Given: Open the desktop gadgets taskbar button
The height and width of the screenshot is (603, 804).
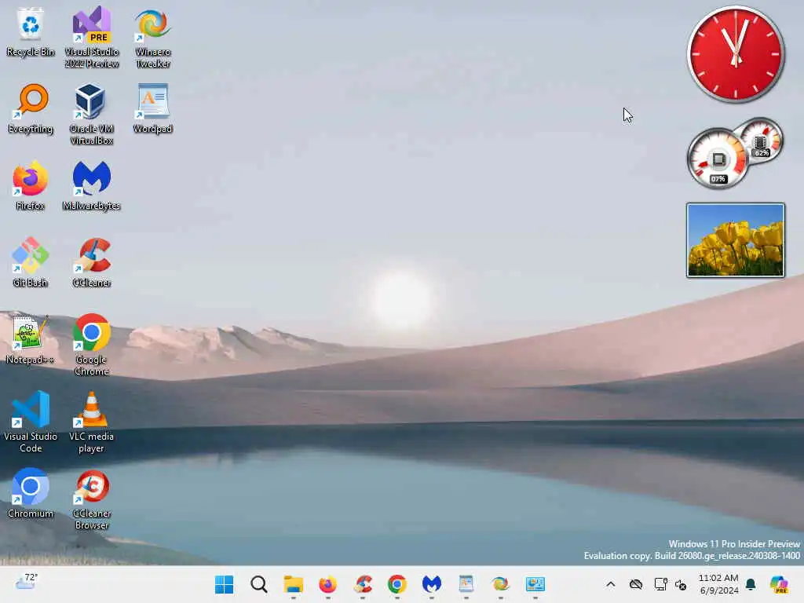Looking at the screenshot, I should (535, 584).
